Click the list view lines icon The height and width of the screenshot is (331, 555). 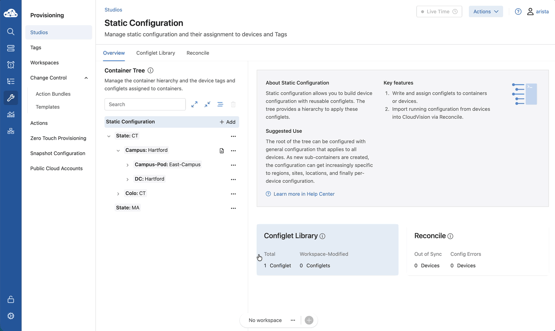[x=220, y=104]
